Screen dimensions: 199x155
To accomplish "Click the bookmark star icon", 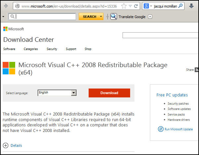I will 124,6.
